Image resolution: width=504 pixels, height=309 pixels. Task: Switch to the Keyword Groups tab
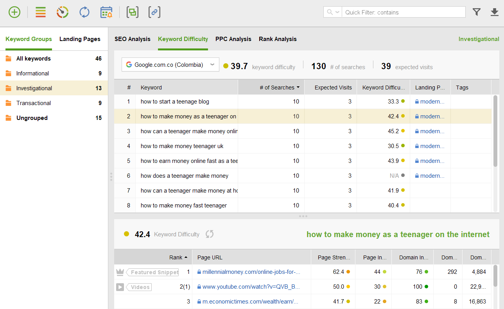pyautogui.click(x=29, y=39)
